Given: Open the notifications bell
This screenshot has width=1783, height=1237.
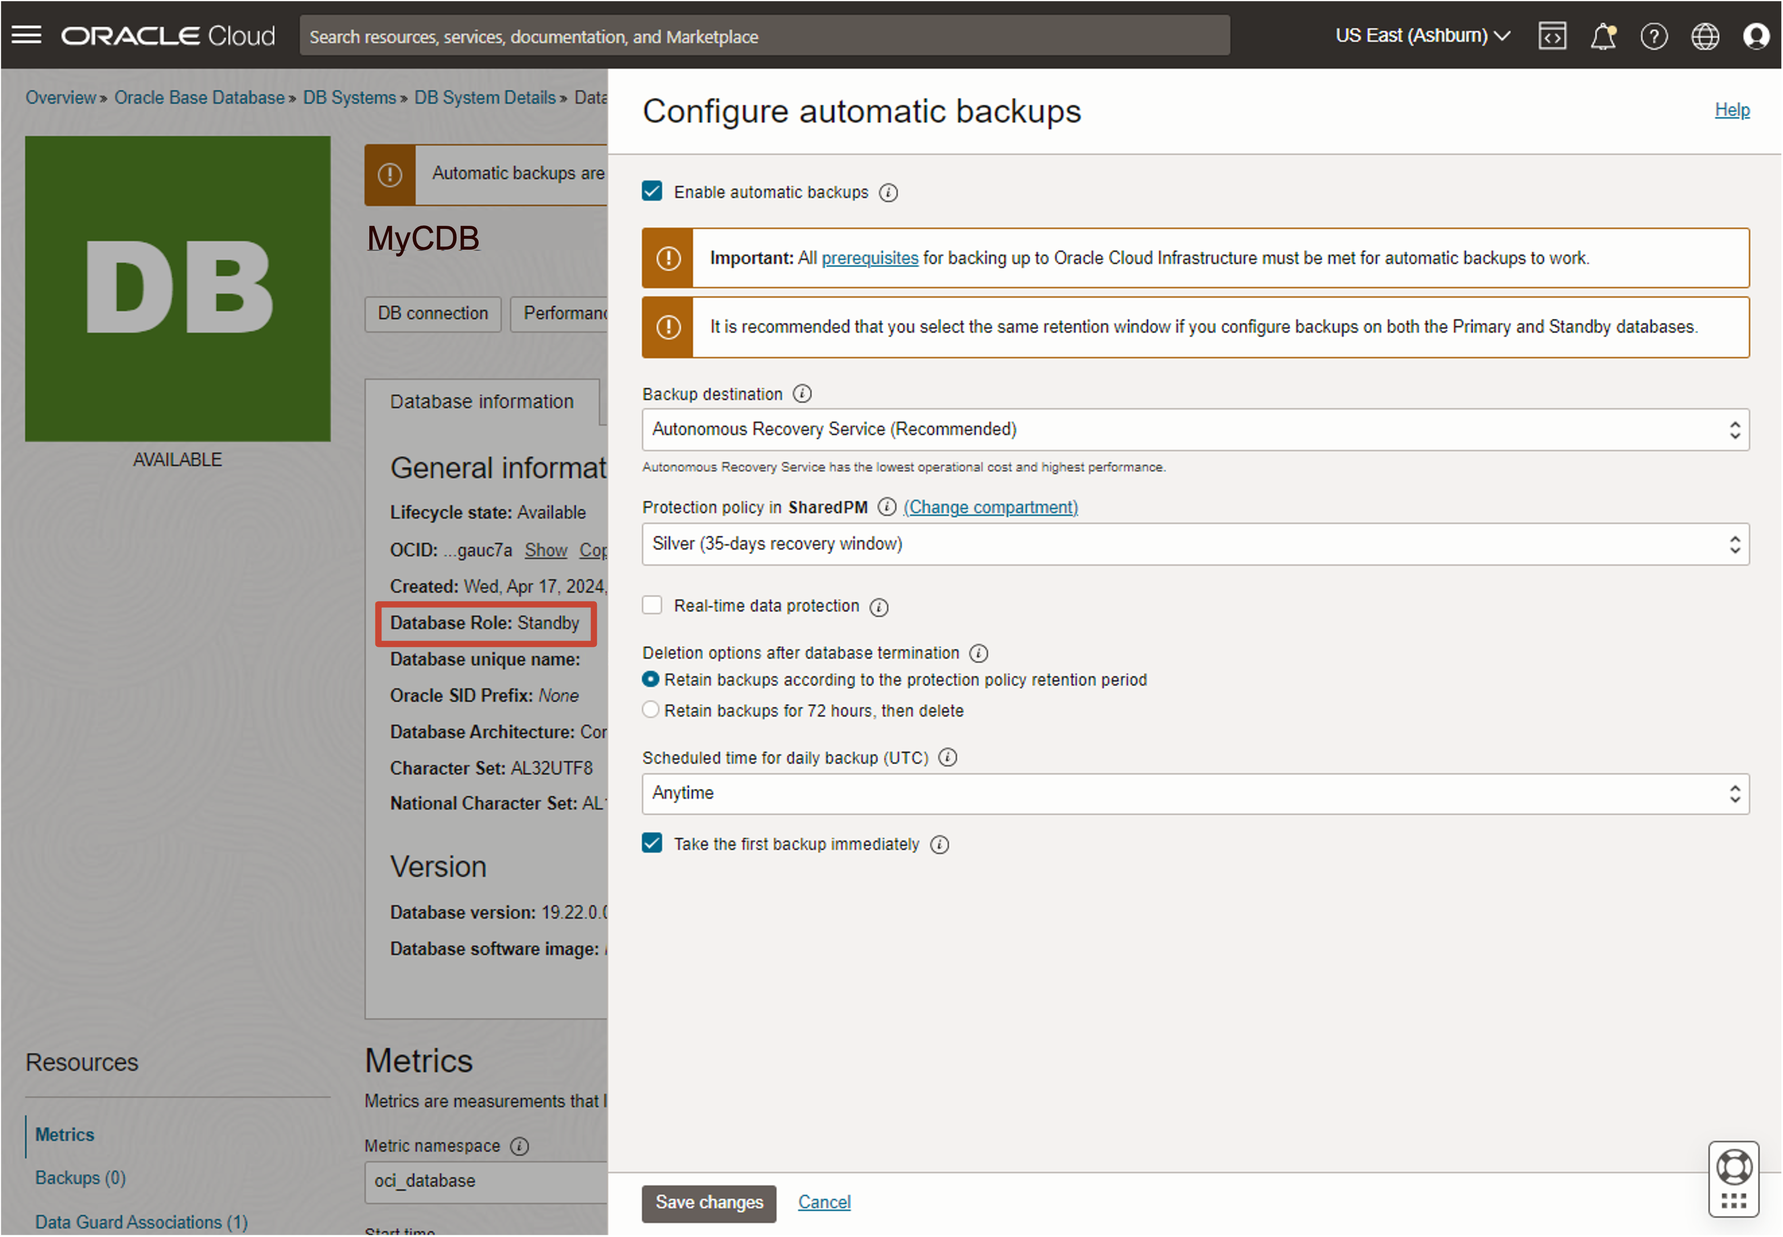Looking at the screenshot, I should click(x=1603, y=36).
